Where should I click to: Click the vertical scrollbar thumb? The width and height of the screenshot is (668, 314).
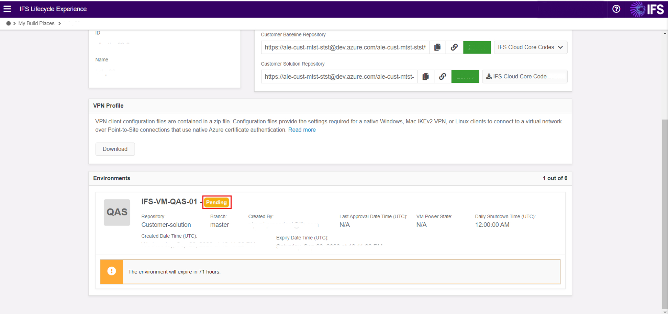pos(665,214)
